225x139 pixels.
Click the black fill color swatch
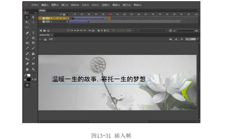[x=29, y=79]
